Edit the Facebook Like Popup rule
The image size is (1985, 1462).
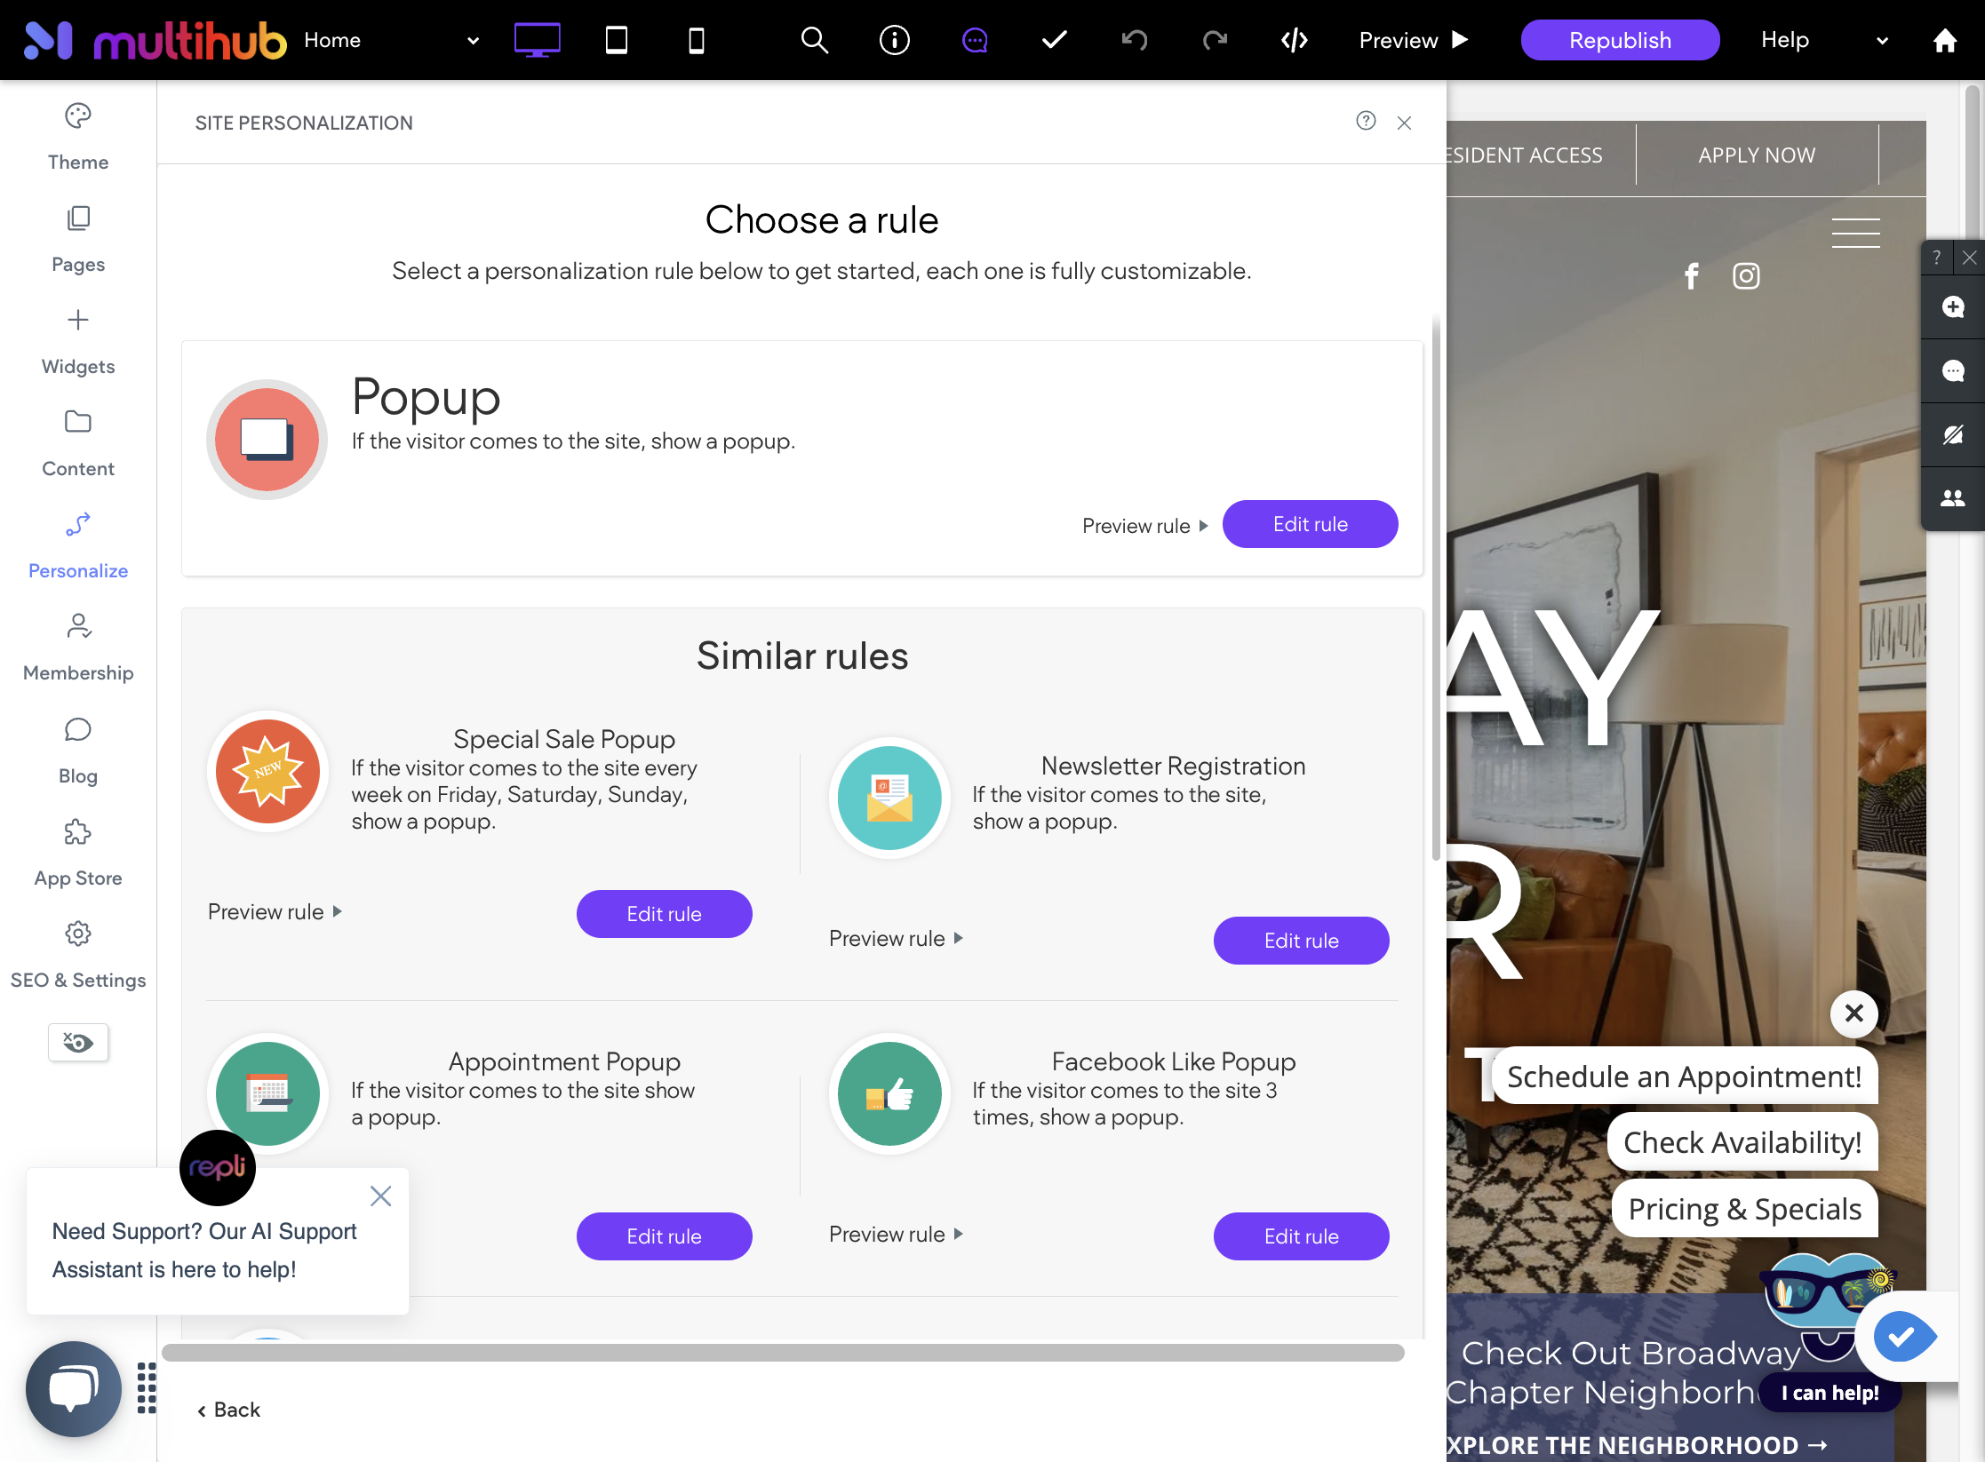(x=1301, y=1236)
